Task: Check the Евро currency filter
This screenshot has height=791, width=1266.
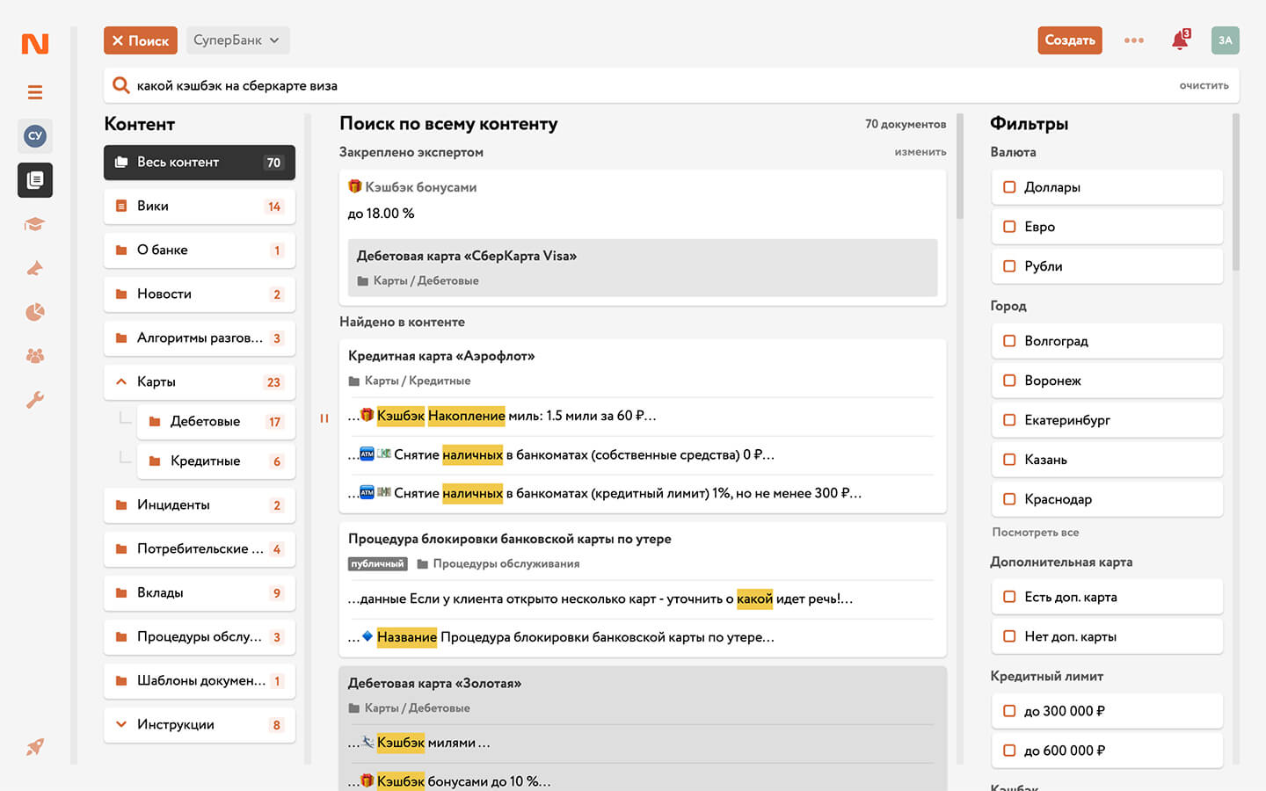Action: pos(1009,227)
